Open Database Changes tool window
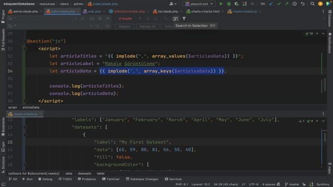Screen dimensions: 333x187 tap(142, 179)
